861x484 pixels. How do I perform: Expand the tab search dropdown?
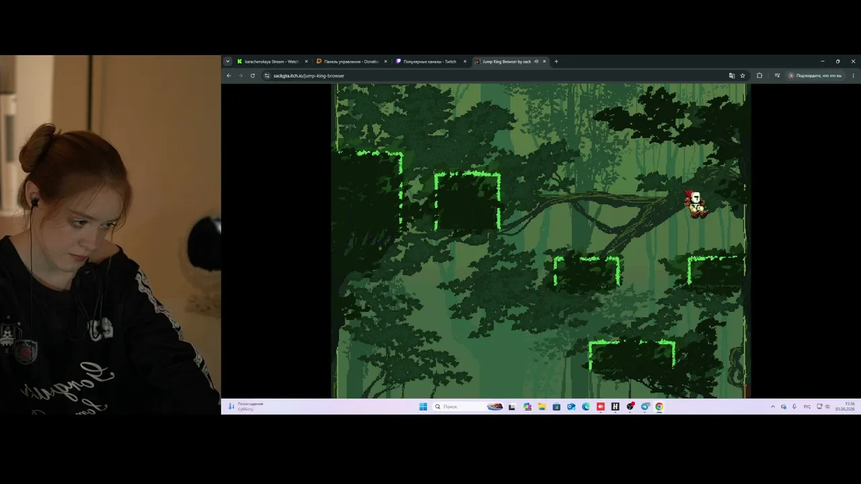pyautogui.click(x=227, y=61)
